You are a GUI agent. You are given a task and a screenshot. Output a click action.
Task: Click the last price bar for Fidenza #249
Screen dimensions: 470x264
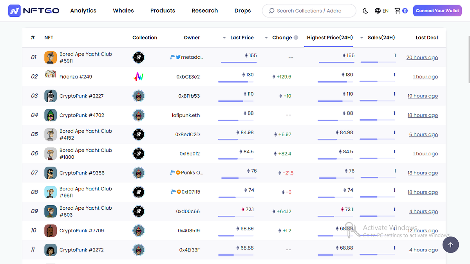(x=235, y=82)
